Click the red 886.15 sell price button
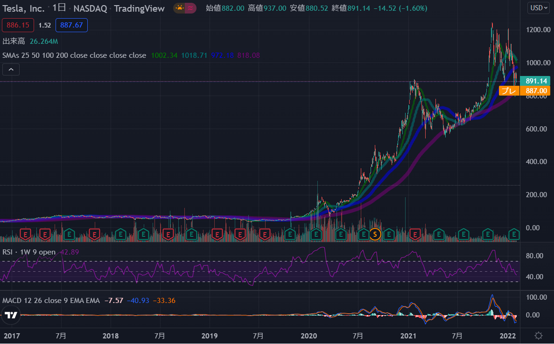The image size is (554, 344). point(18,25)
